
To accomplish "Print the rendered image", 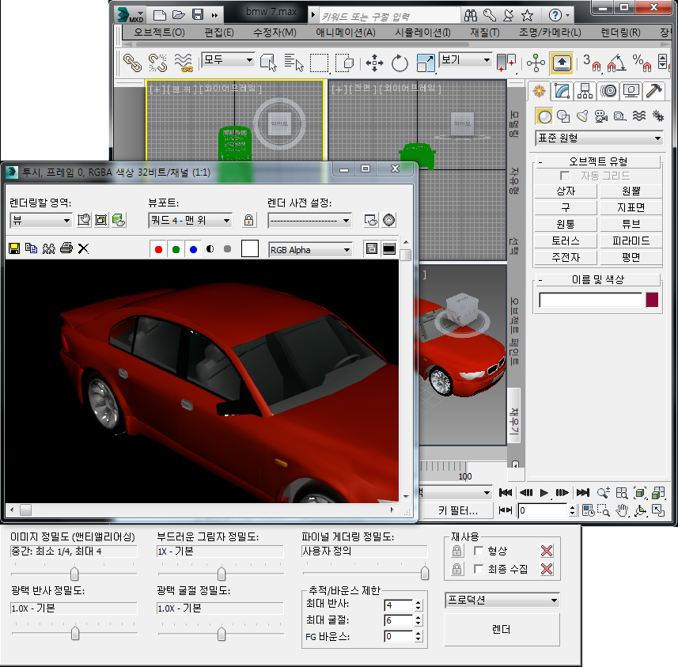I will pos(66,248).
